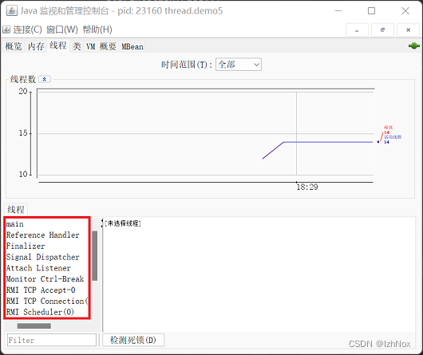Click the 检测死锁(D) button
Screen dimensions: 423x355
[x=133, y=340]
